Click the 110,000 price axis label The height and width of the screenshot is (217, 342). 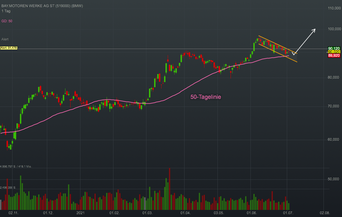point(334,9)
